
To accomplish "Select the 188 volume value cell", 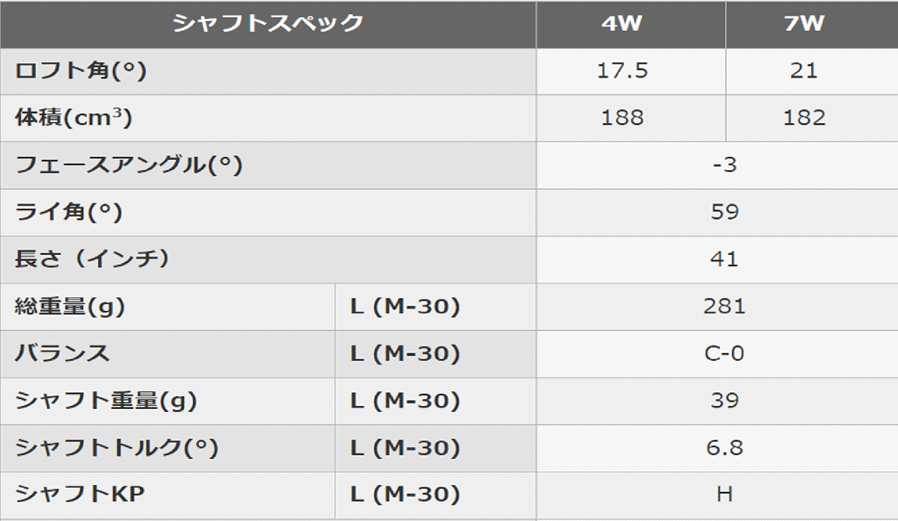I will click(x=622, y=118).
